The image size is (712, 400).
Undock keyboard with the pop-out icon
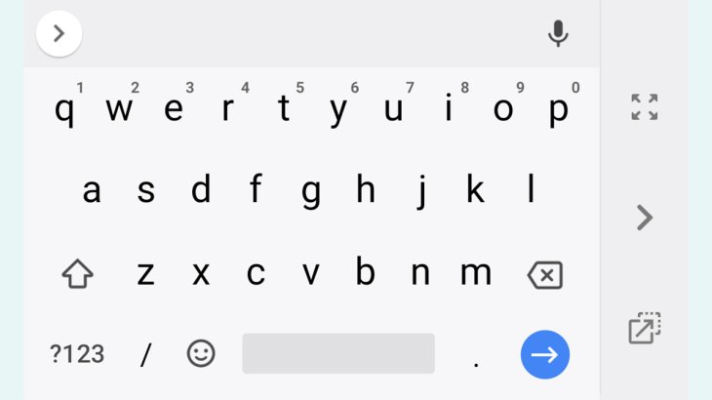pos(645,328)
